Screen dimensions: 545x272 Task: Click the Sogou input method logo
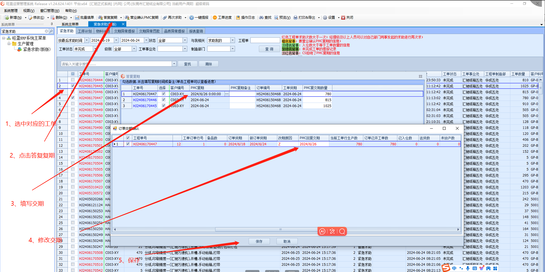pos(446,268)
